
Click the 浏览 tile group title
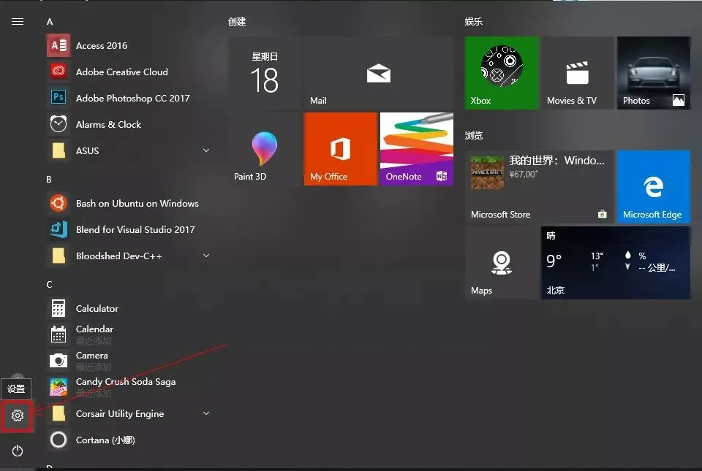pos(474,135)
